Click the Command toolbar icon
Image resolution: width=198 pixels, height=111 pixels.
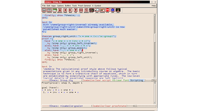tap(102, 10)
